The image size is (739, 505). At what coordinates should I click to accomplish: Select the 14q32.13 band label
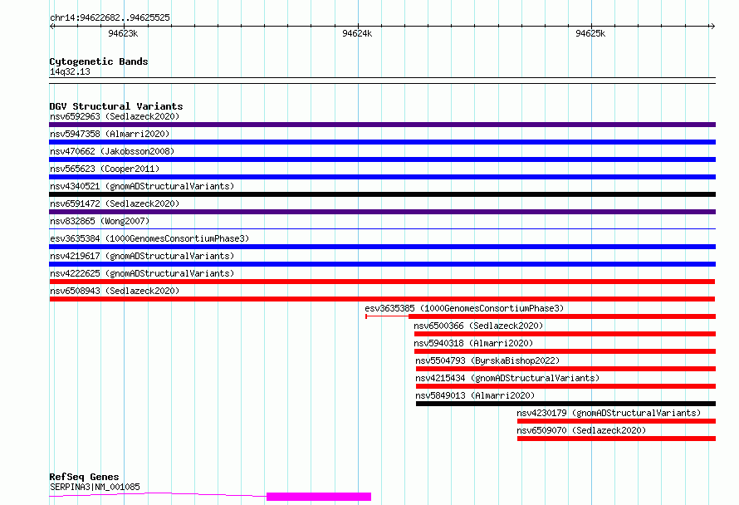70,71
